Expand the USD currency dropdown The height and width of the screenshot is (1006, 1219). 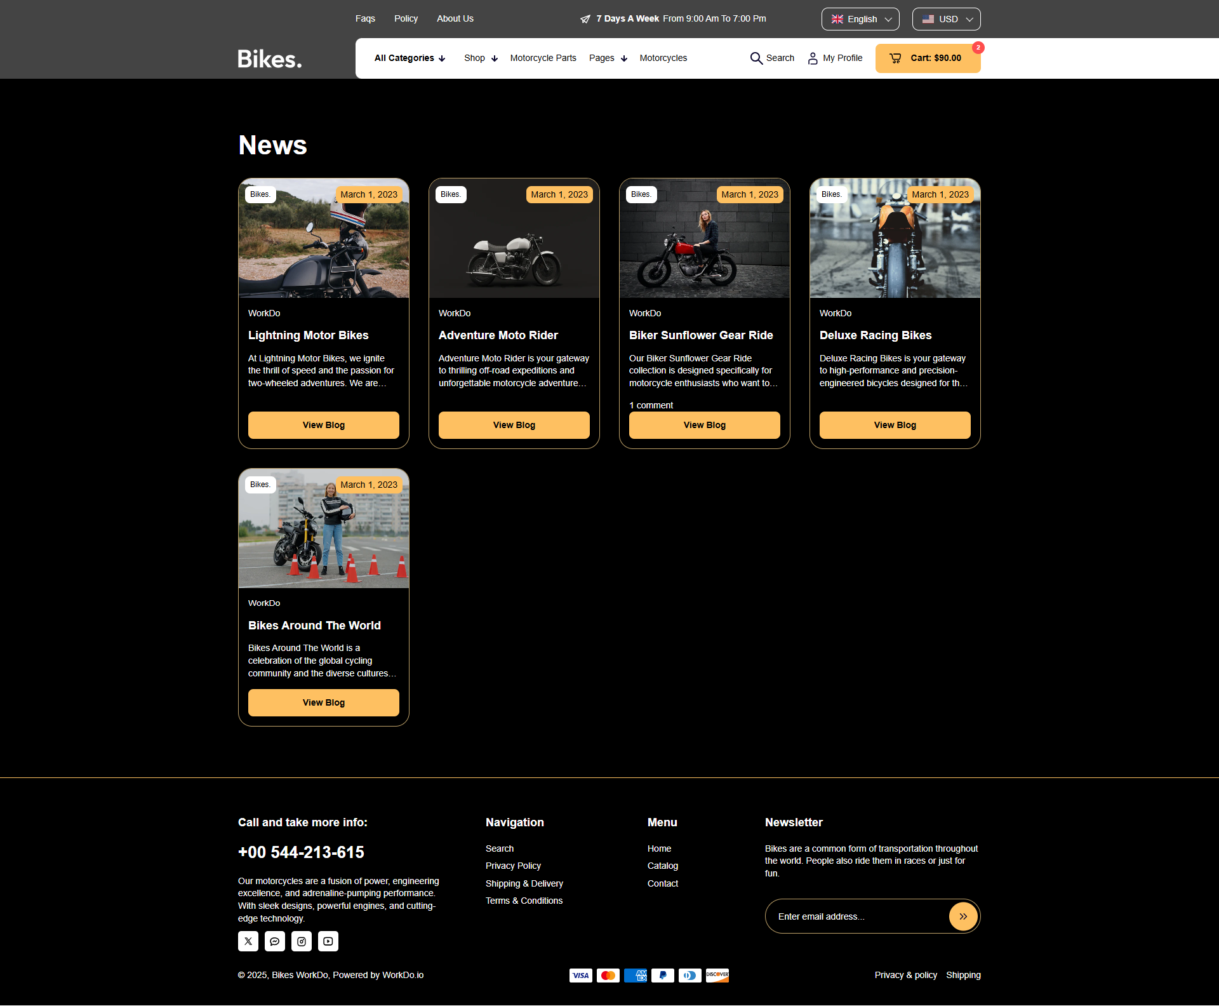[x=946, y=18]
